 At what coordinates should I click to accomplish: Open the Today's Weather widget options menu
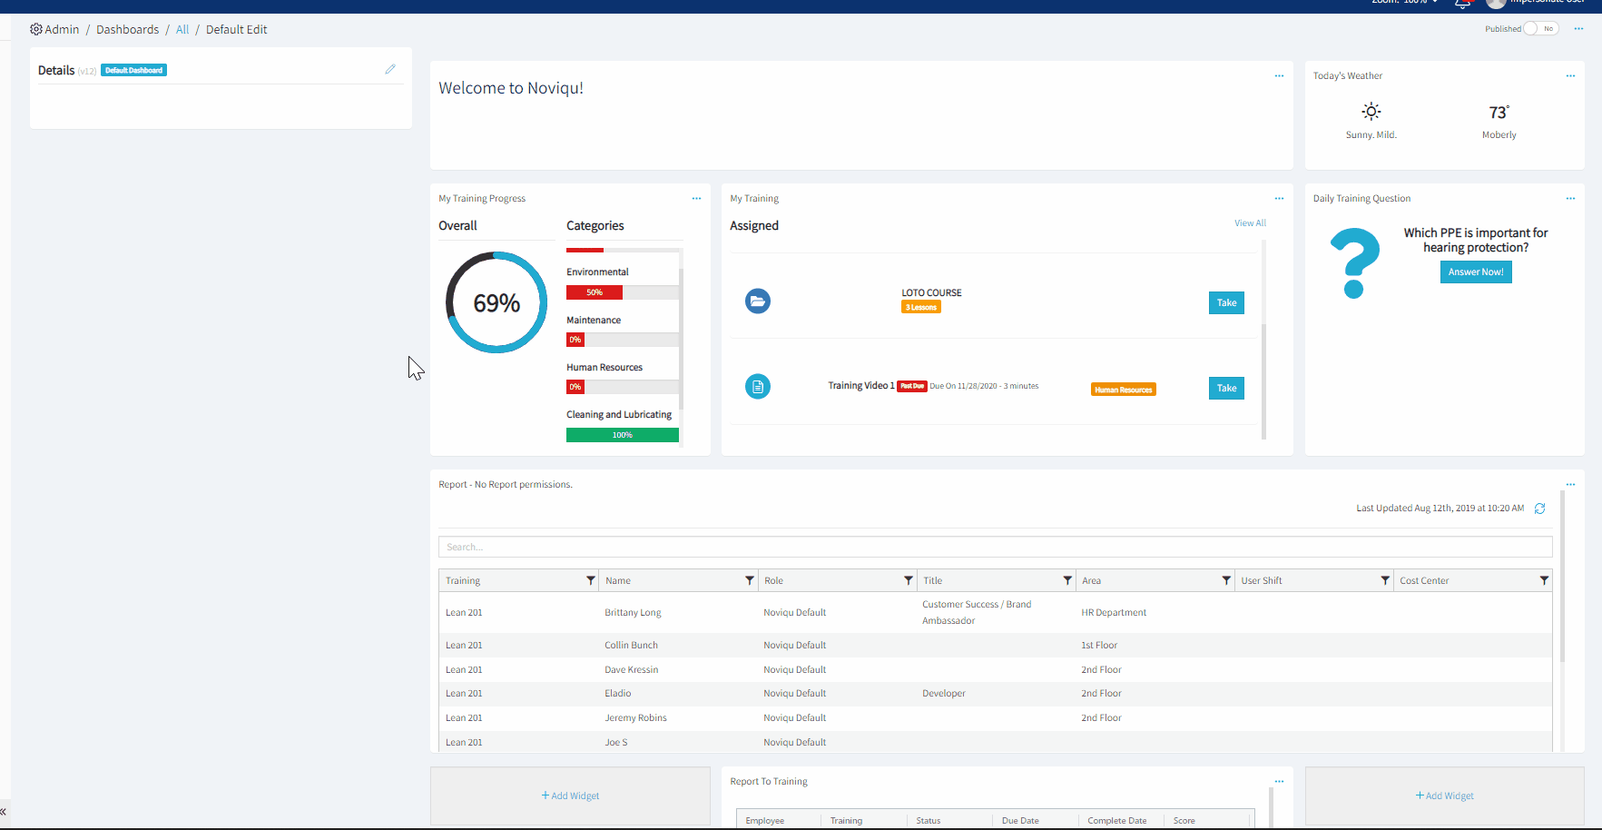(x=1570, y=75)
